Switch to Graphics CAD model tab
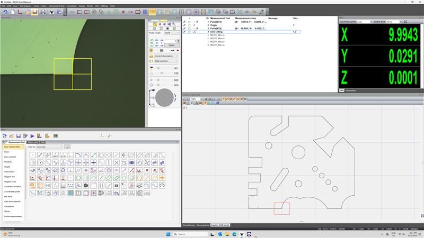The image size is (424, 238). pyautogui.click(x=220, y=225)
